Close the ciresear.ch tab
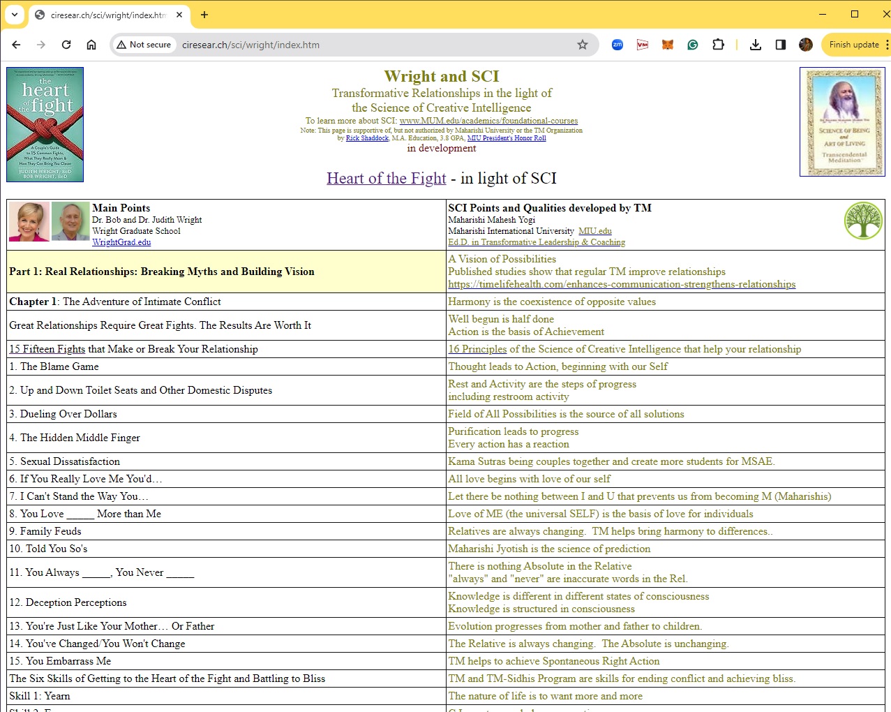 [179, 15]
